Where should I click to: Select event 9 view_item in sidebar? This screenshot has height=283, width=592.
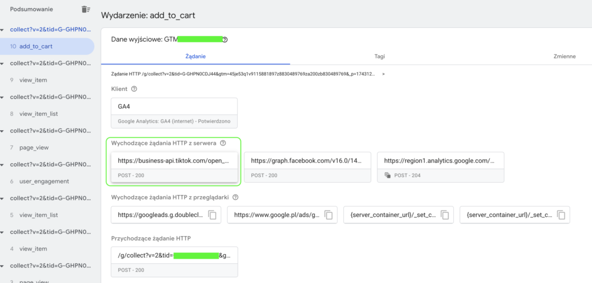click(x=33, y=80)
